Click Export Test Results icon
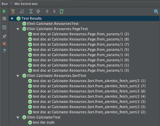 (62, 11)
